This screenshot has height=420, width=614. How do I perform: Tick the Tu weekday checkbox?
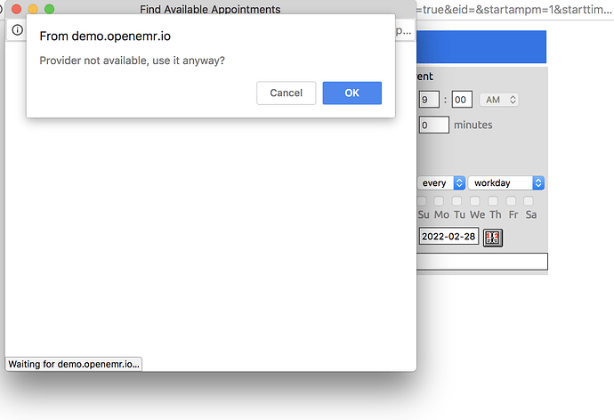[456, 201]
